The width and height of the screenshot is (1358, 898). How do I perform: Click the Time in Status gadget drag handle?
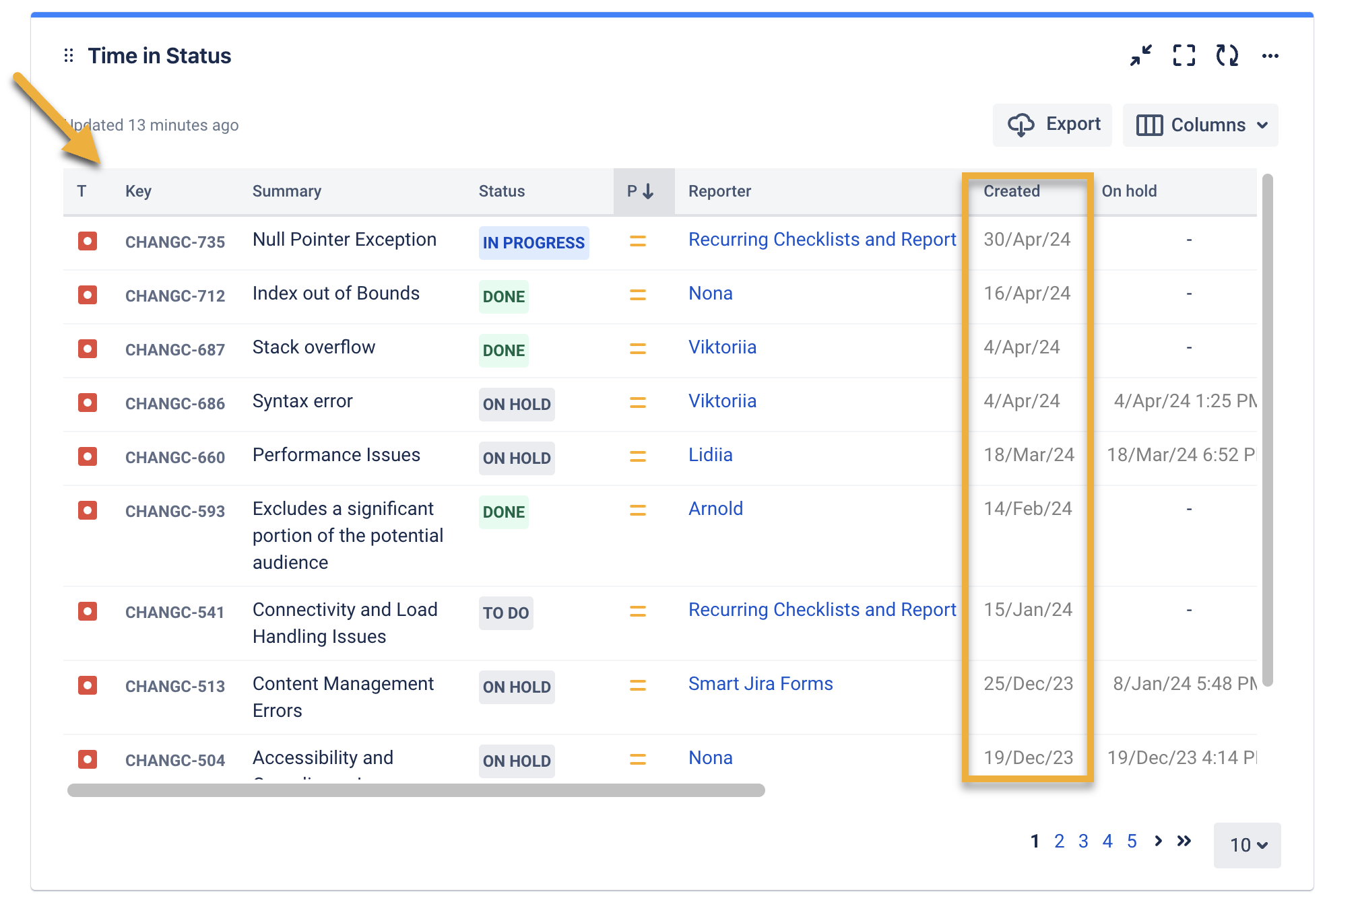coord(69,56)
